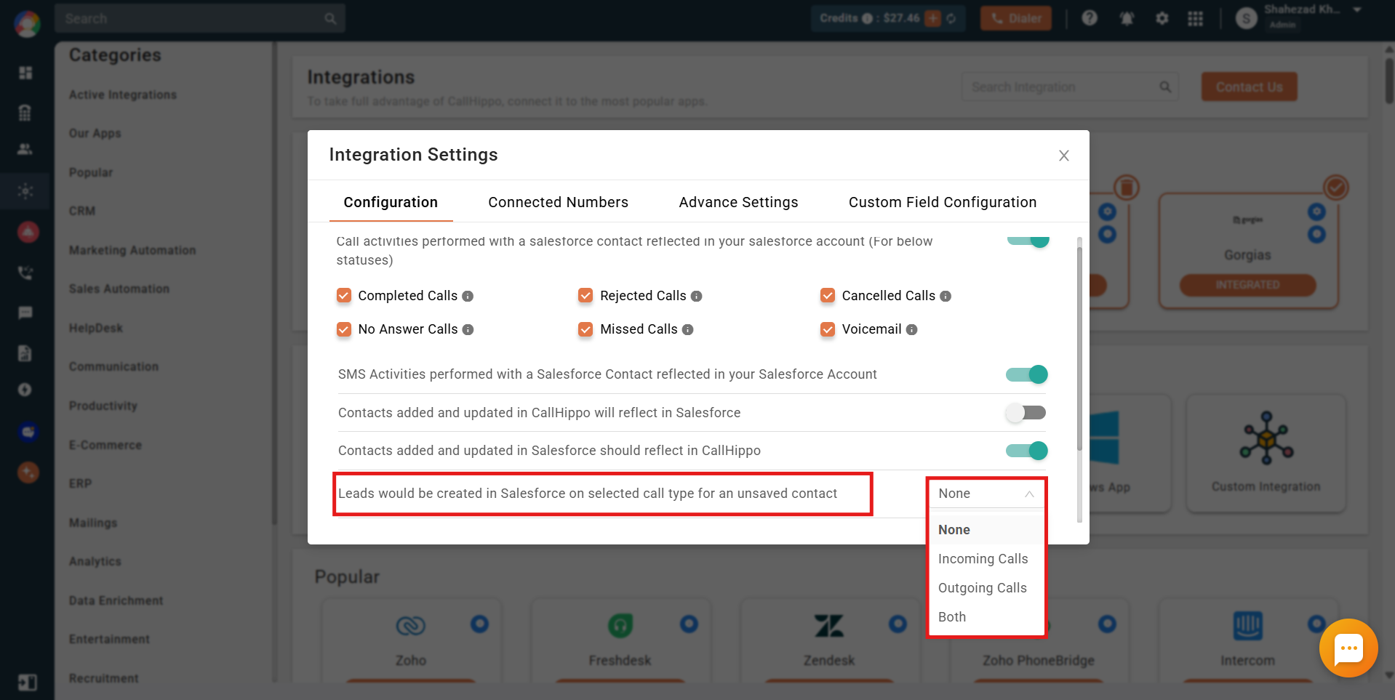
Task: Select E-Commerce category
Action: point(105,445)
